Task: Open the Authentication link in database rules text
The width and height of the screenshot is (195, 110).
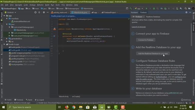Action: [x=161, y=77]
